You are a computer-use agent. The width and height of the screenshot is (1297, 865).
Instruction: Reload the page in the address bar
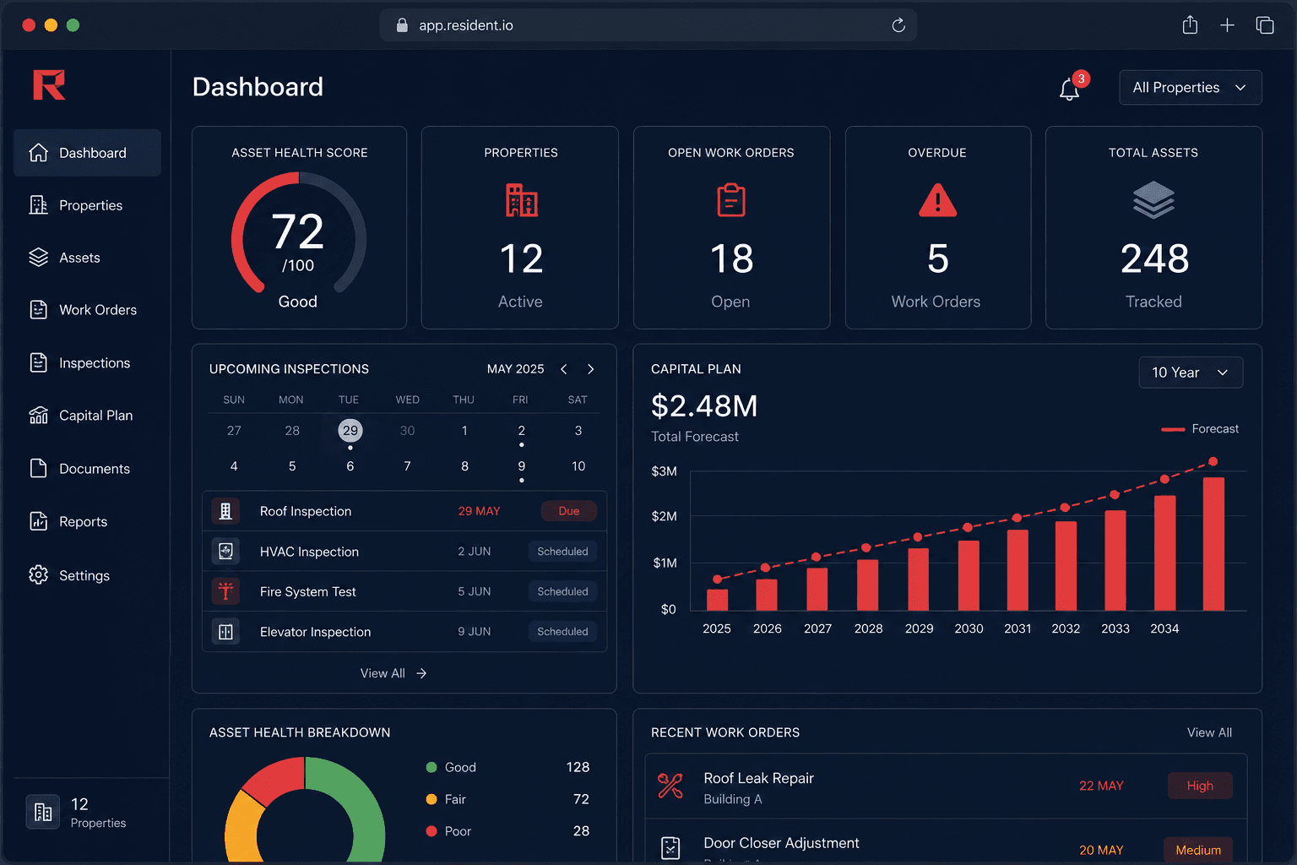pos(898,25)
